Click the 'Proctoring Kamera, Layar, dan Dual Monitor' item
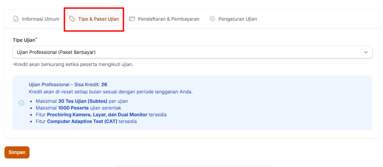This screenshot has height=167, width=383. [x=101, y=114]
